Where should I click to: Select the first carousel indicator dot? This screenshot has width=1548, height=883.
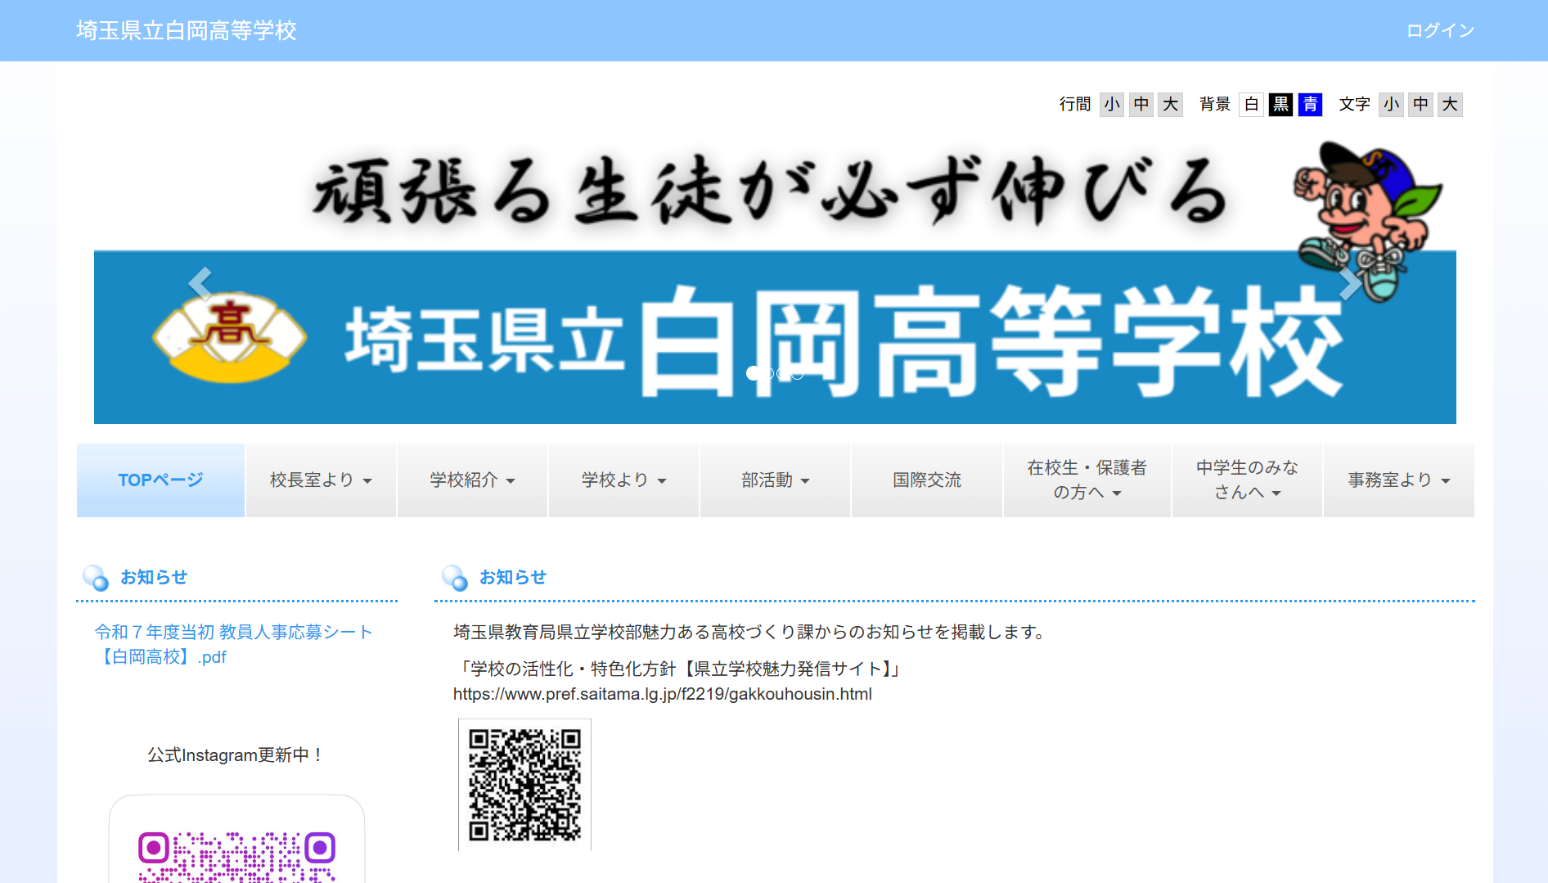(753, 373)
